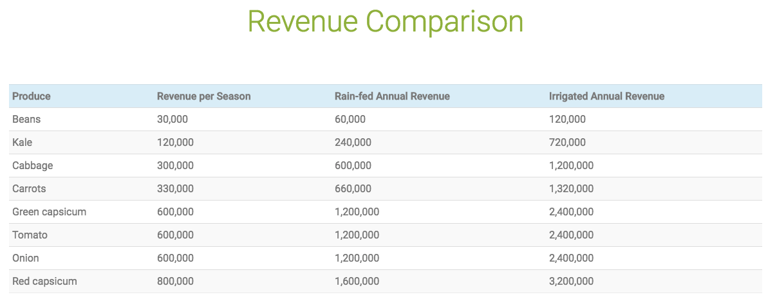This screenshot has width=768, height=297.
Task: Click Cabbage irrigated value 1,200,000
Action: 572,165
